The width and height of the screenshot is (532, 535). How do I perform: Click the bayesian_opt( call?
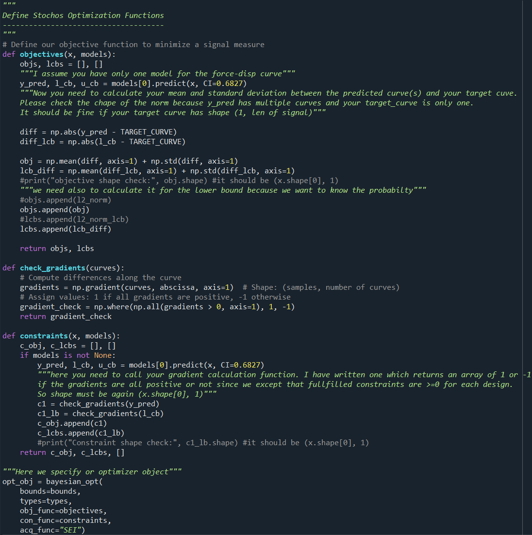click(x=74, y=482)
